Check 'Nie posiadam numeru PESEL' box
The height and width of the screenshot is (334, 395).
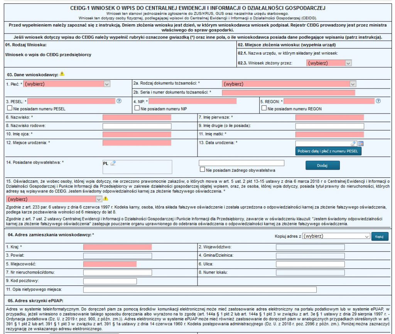coord(9,109)
